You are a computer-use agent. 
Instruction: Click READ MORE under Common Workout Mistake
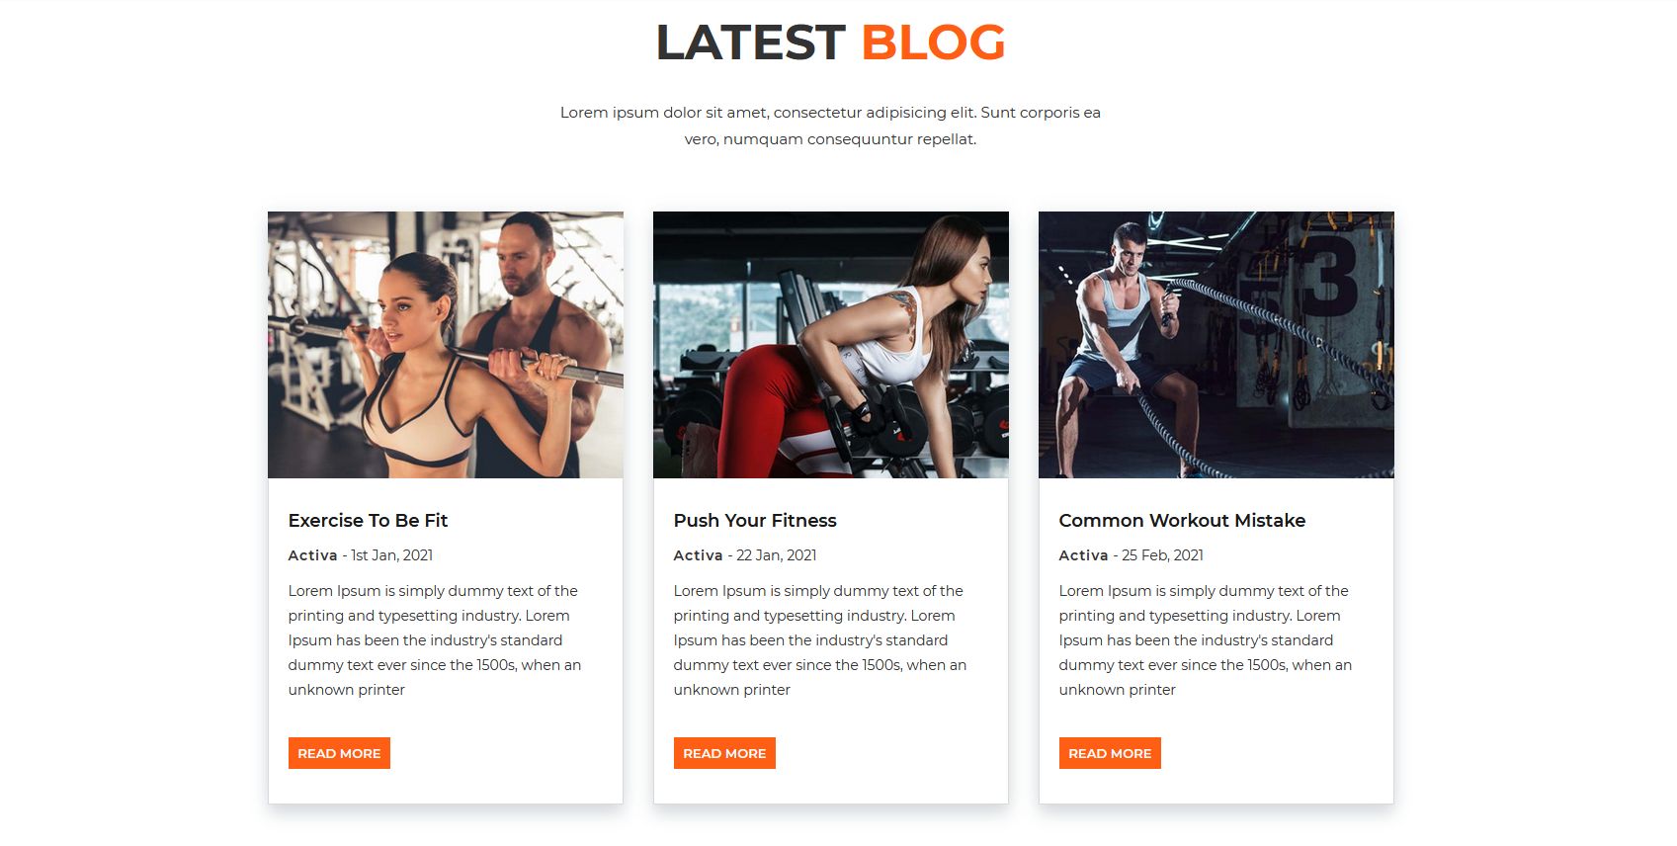[1110, 753]
